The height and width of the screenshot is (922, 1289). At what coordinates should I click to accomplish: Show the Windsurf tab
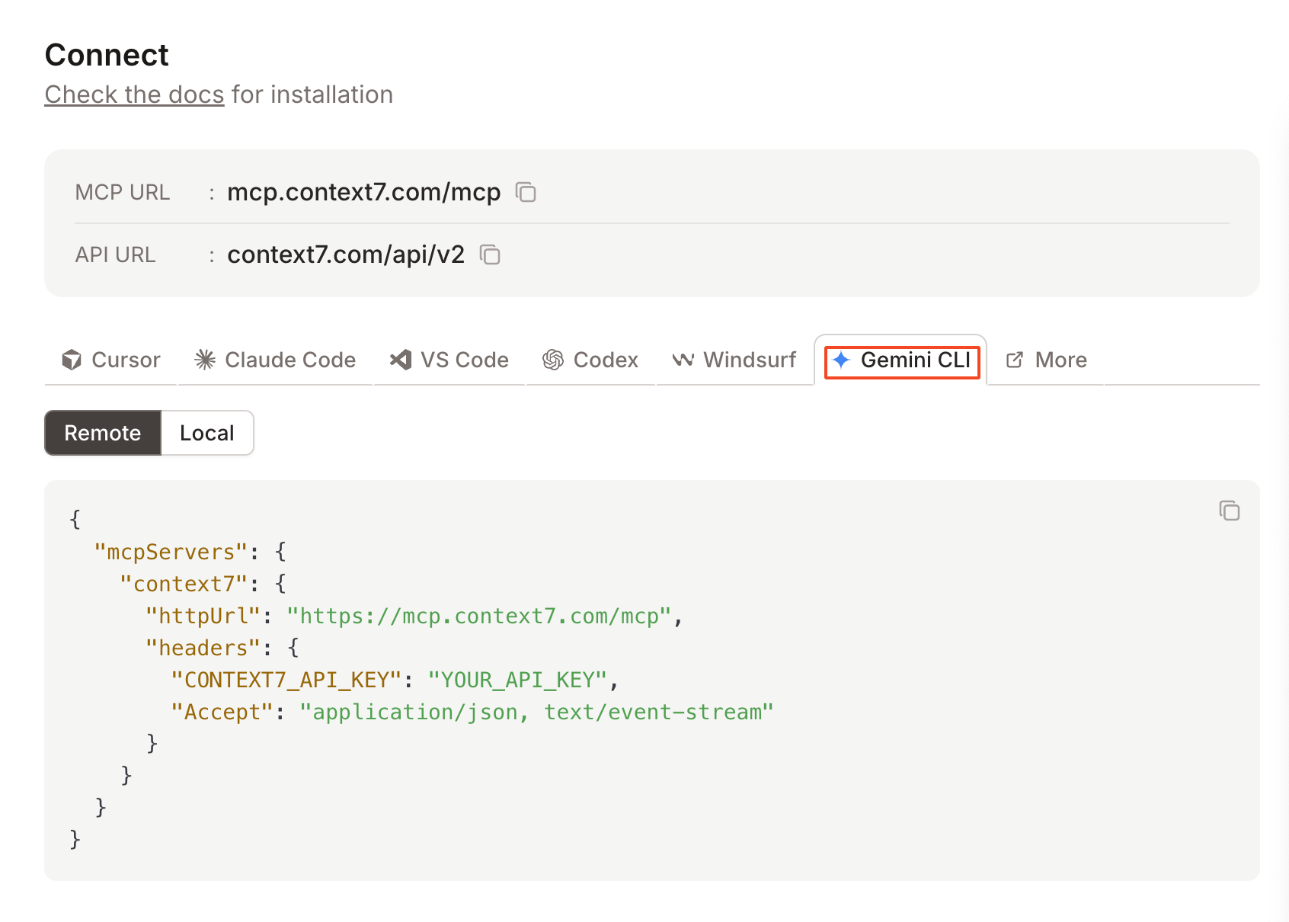(x=734, y=360)
